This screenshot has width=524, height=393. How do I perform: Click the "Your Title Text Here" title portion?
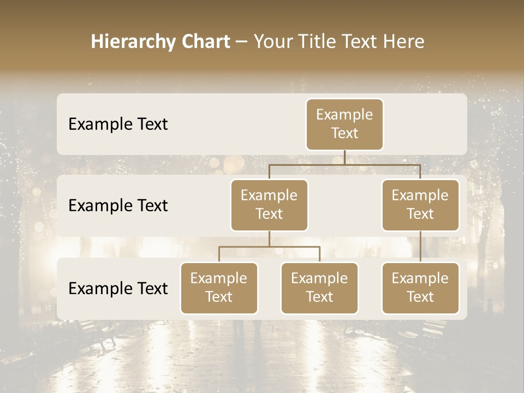click(339, 41)
